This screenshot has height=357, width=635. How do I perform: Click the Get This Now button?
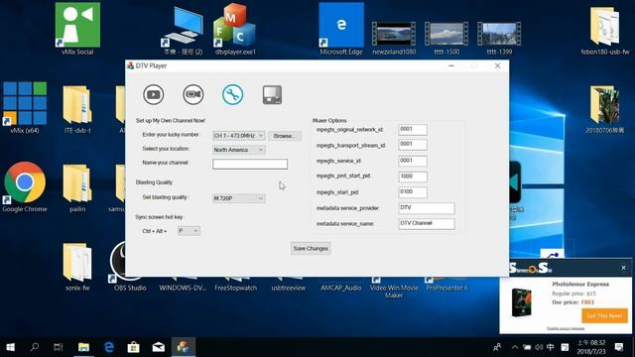coord(604,315)
